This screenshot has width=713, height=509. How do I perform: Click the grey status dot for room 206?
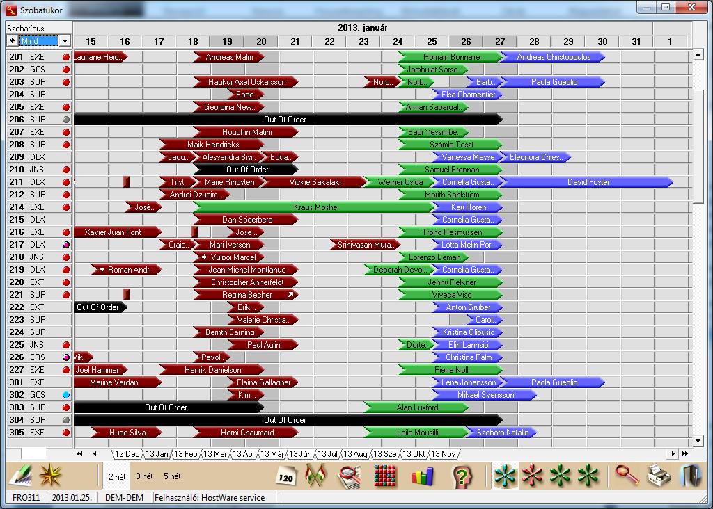coord(66,120)
